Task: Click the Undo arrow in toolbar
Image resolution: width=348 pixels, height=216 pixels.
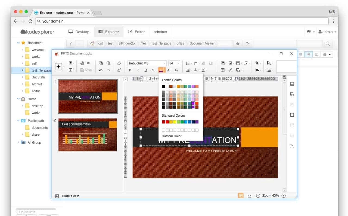Action: [101, 70]
